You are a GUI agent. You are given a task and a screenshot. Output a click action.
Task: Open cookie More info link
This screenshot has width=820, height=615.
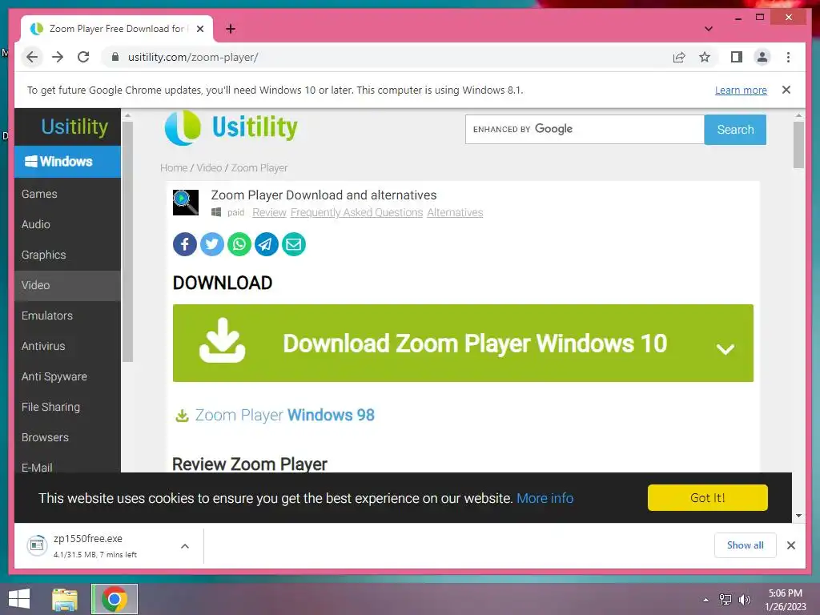tap(545, 498)
